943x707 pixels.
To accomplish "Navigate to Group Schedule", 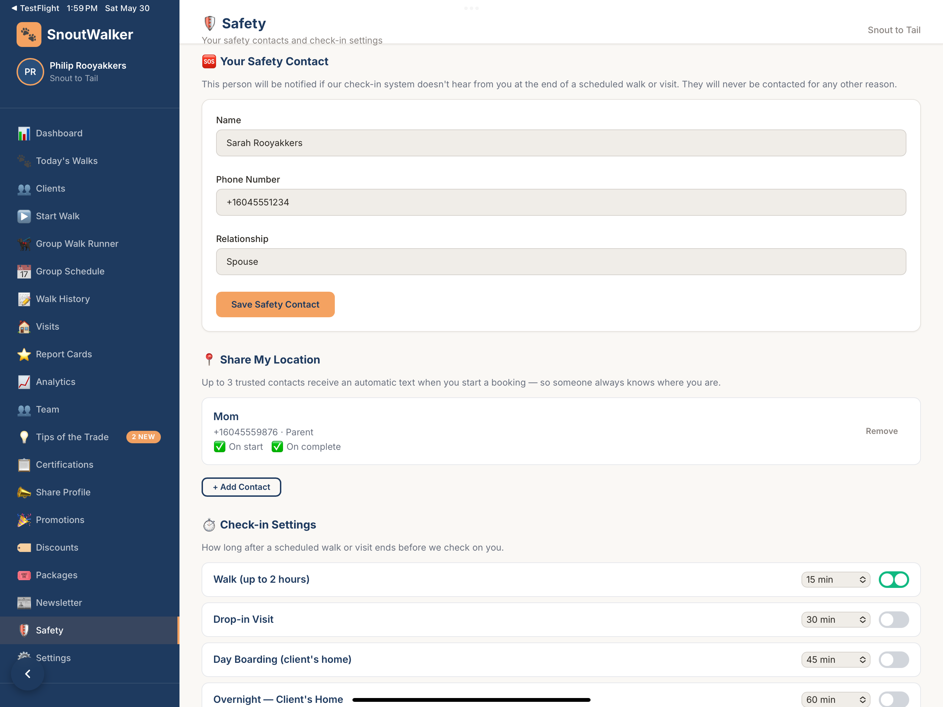I will [89, 272].
